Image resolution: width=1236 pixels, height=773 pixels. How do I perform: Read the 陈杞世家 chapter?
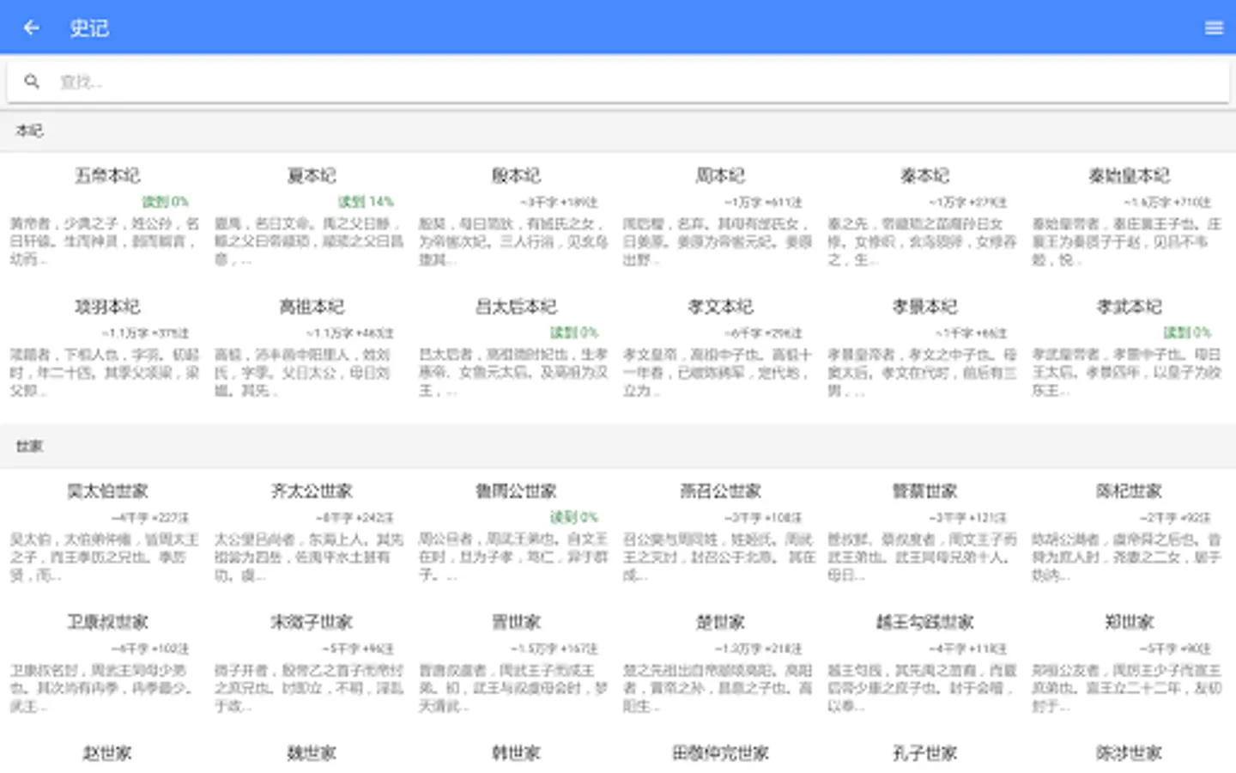point(1128,533)
